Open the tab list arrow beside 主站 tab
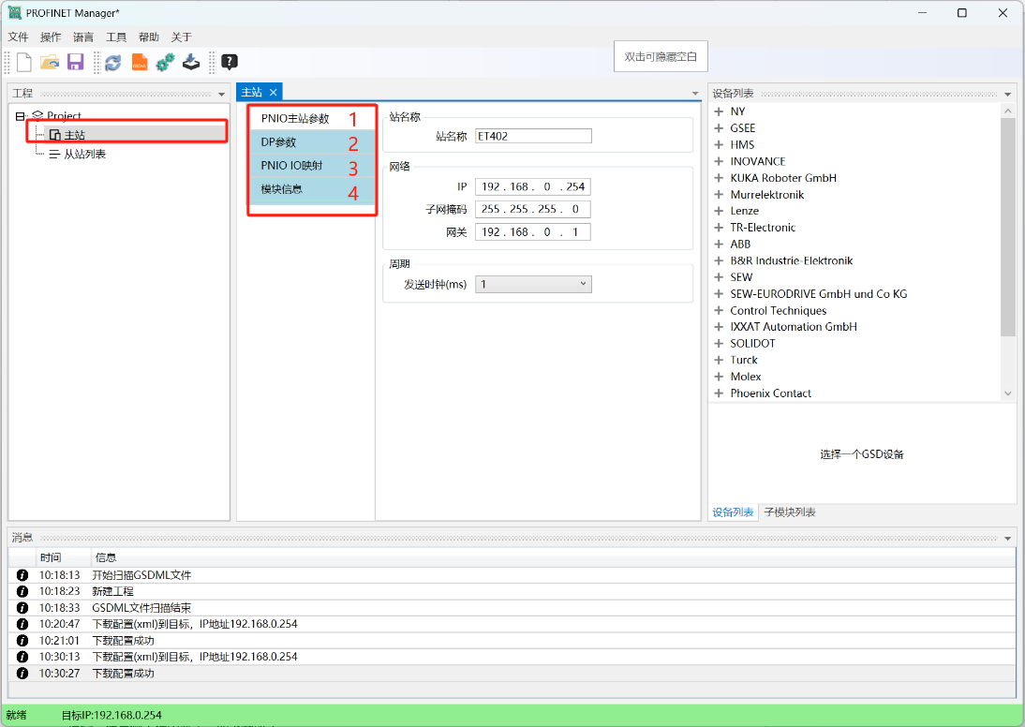 pyautogui.click(x=695, y=94)
